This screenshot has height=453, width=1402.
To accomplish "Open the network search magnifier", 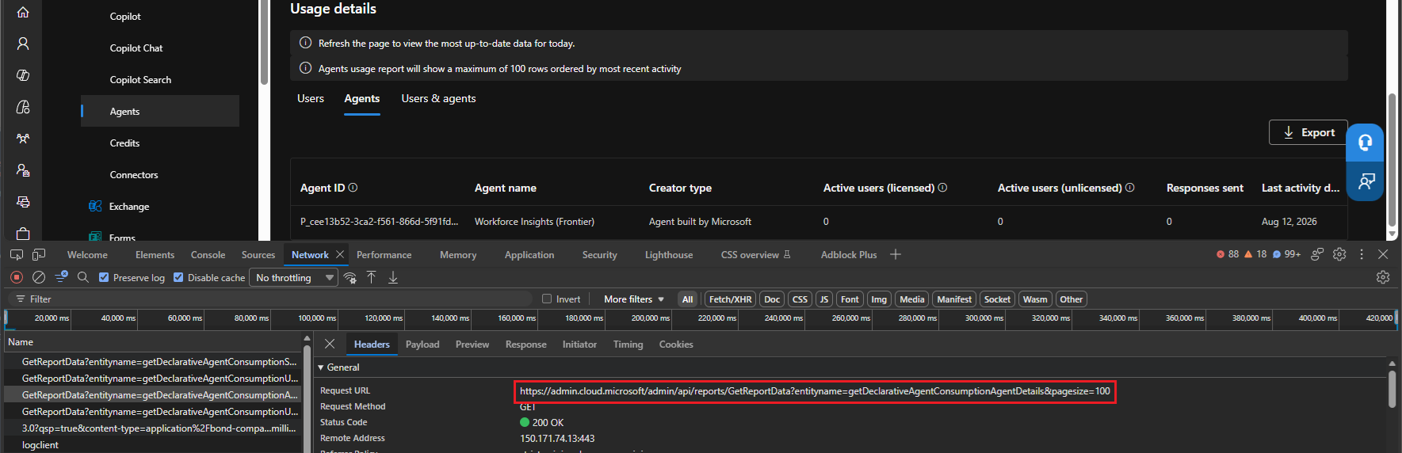I will pos(83,277).
